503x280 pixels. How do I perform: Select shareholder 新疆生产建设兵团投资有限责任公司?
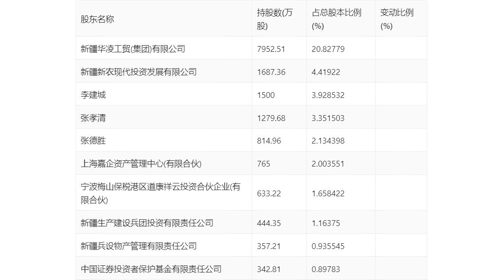coord(147,223)
